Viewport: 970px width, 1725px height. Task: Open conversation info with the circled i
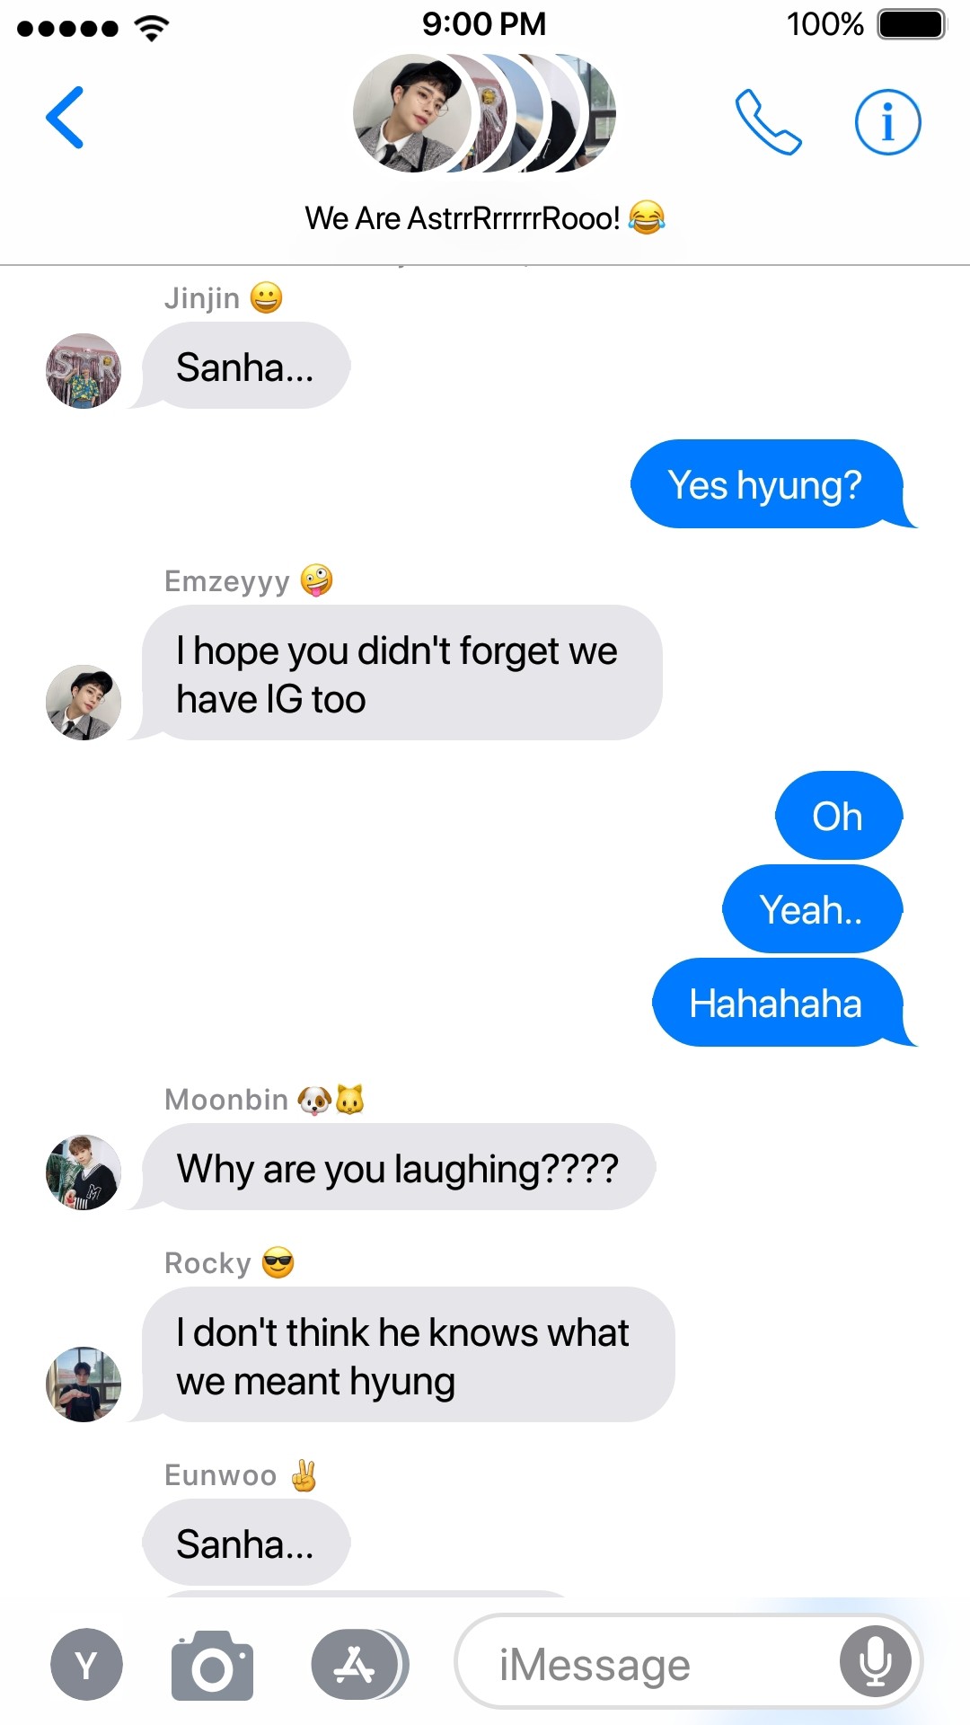(887, 121)
